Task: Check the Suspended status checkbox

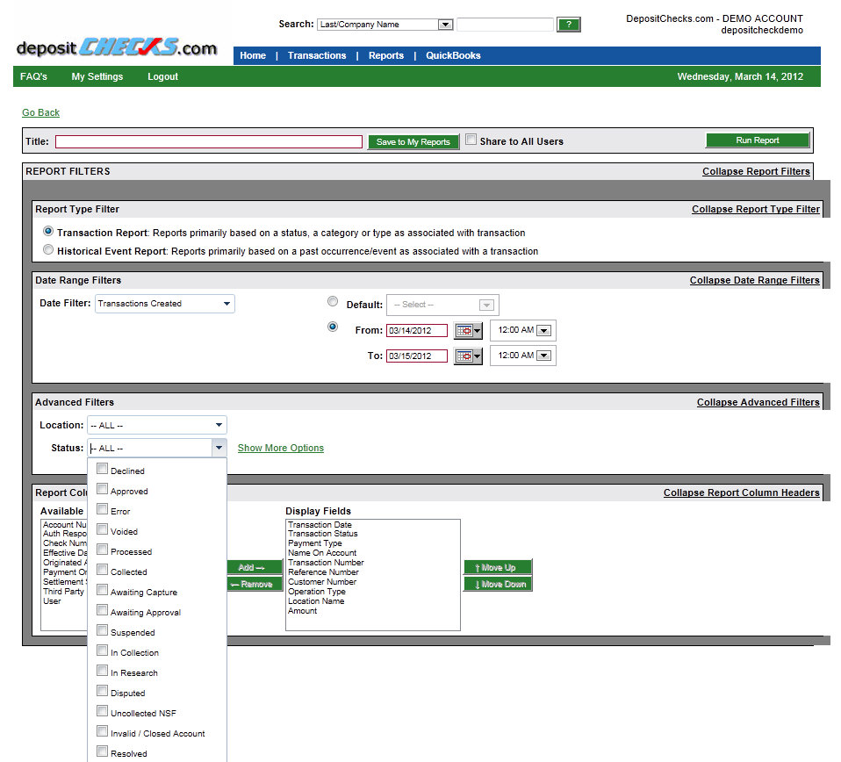Action: click(x=102, y=630)
